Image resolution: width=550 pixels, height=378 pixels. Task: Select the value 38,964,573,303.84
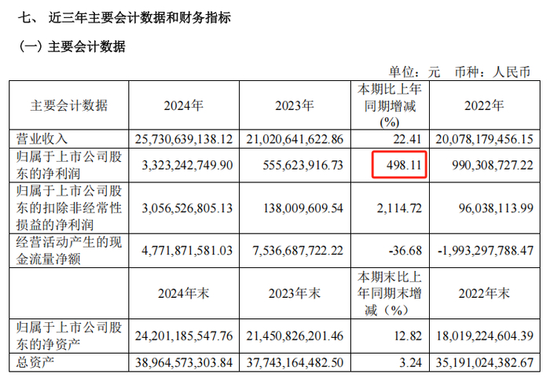click(184, 362)
